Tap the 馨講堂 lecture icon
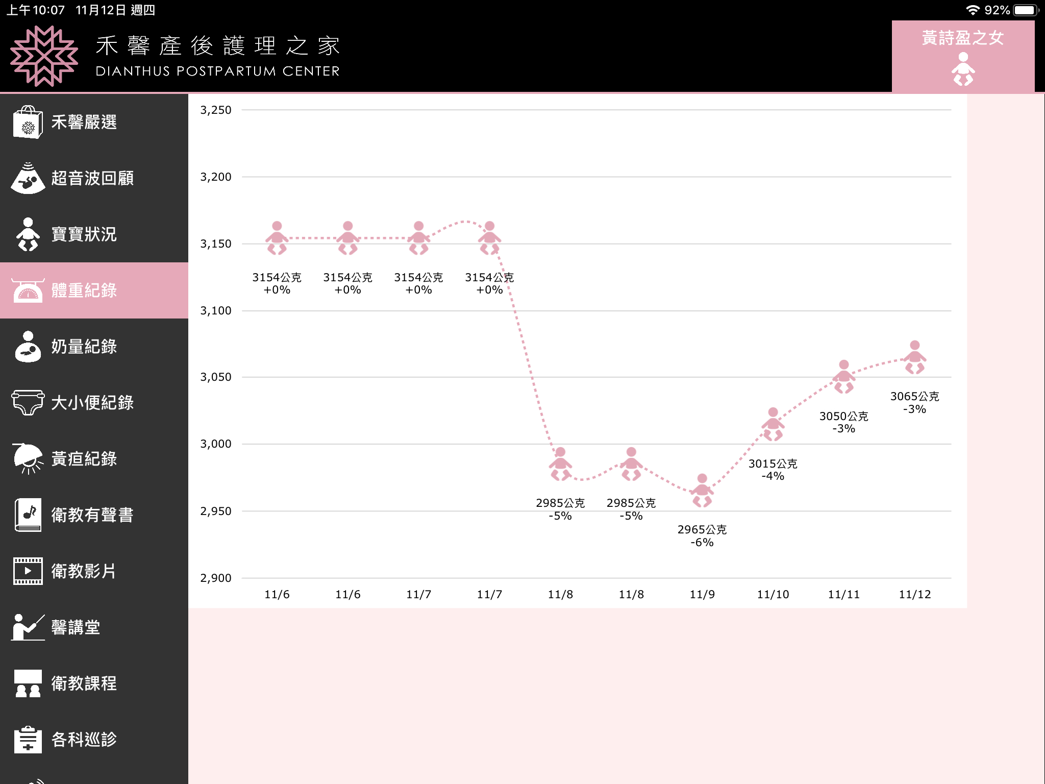This screenshot has width=1045, height=784. pos(28,627)
